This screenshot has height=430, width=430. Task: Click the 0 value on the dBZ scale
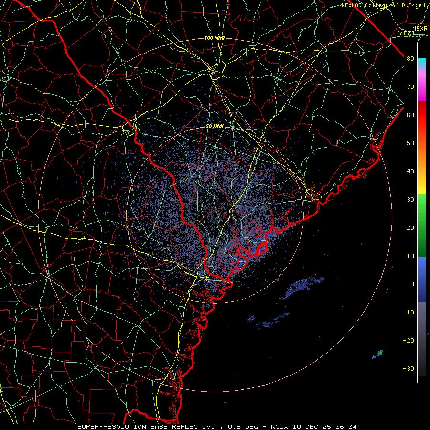412,284
